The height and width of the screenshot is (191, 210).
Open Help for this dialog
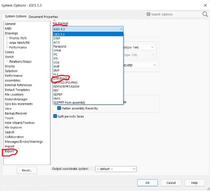pos(194,183)
